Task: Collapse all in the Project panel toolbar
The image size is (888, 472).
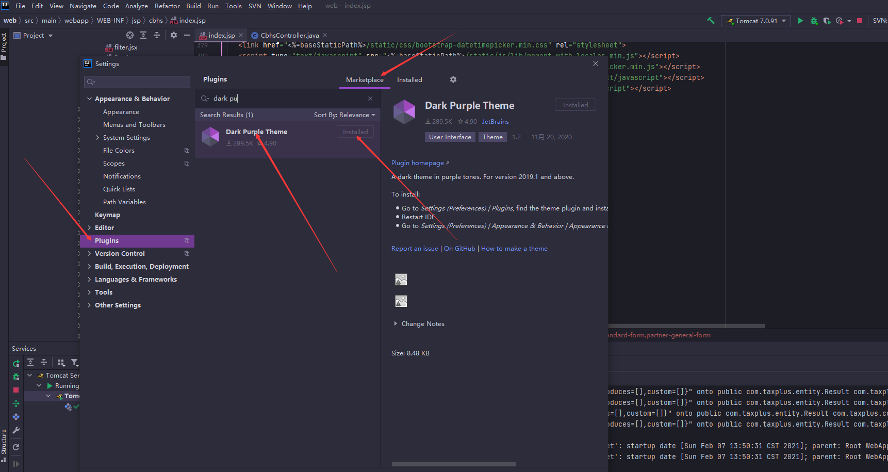Action: pyautogui.click(x=157, y=35)
